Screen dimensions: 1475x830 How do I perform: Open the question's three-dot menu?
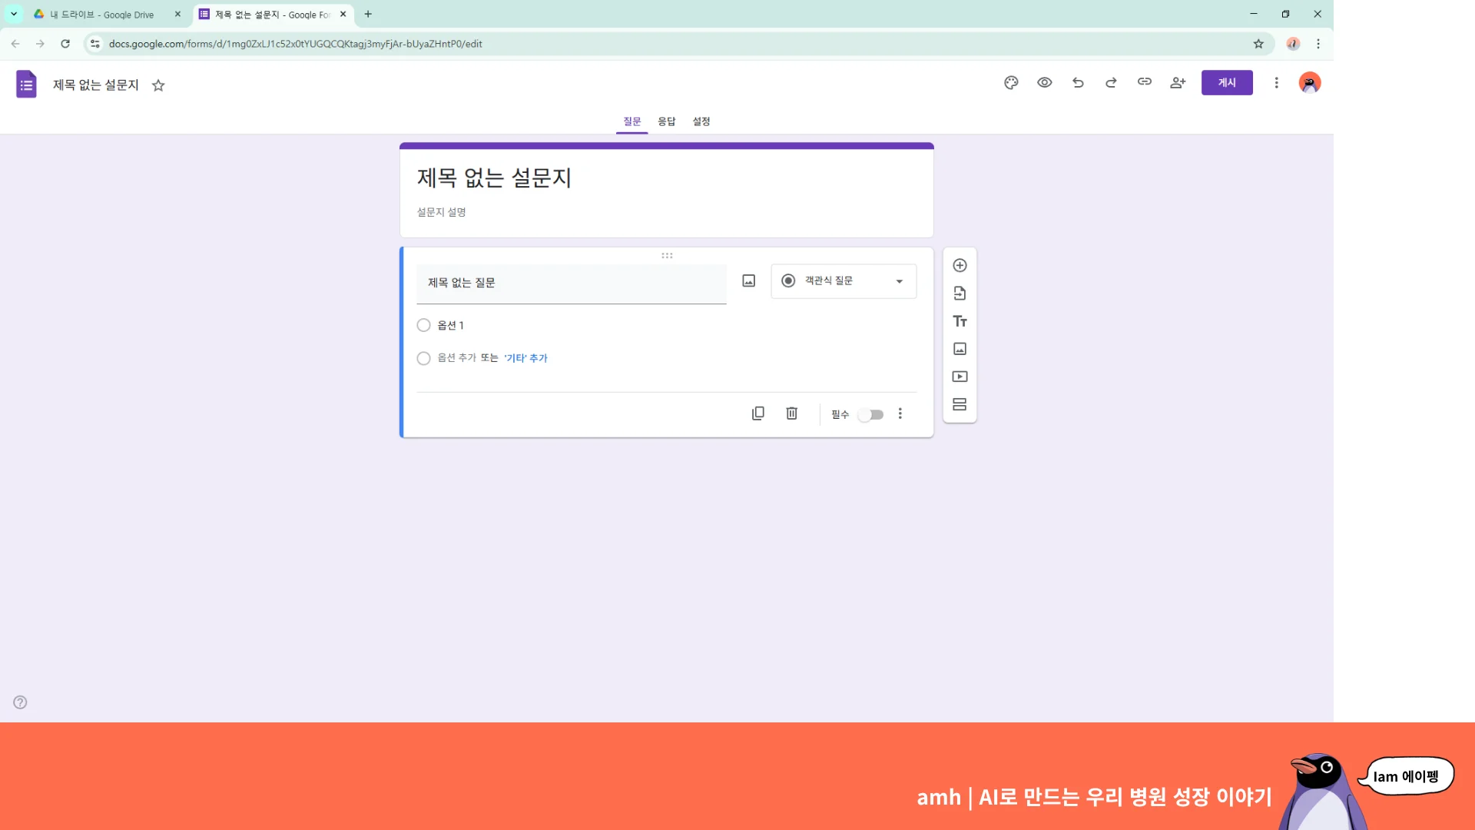900,413
